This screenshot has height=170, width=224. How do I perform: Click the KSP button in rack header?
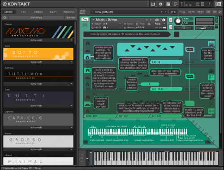click(x=208, y=12)
